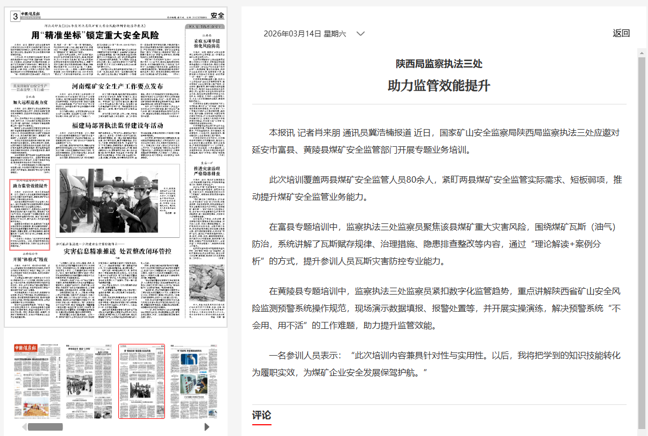Image resolution: width=648 pixels, height=436 pixels.
Task: Click the 返回 link to go back
Action: coord(621,33)
